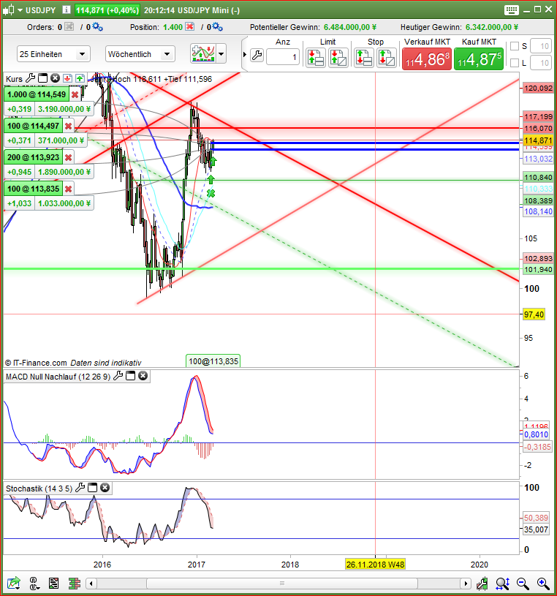Zoom in with the plus magnifier
Screen dimensions: 557x596
click(x=543, y=583)
